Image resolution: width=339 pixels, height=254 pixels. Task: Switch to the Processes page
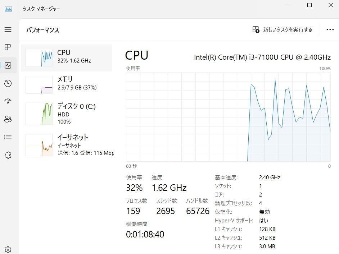[8, 47]
